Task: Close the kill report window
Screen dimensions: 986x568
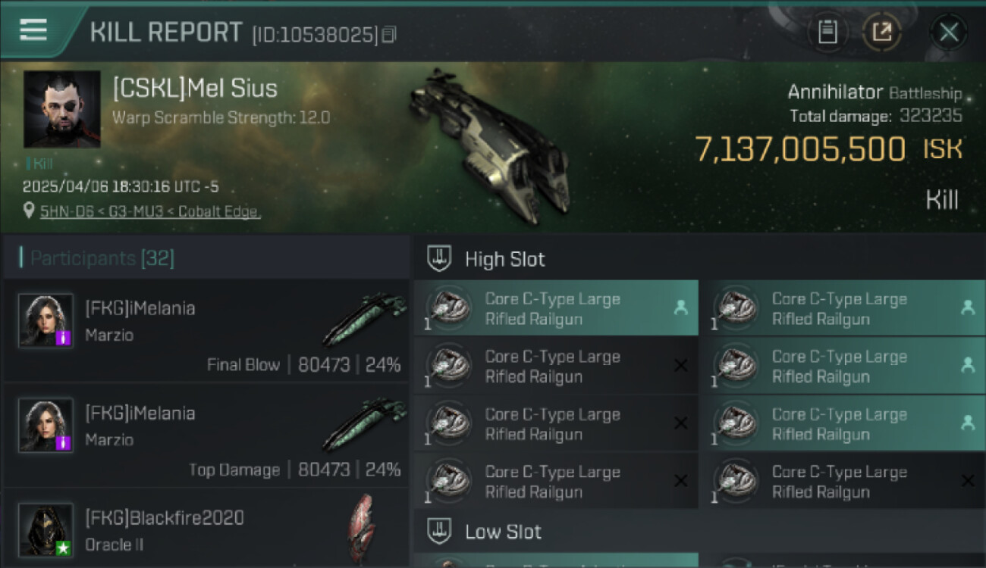Action: 948,33
